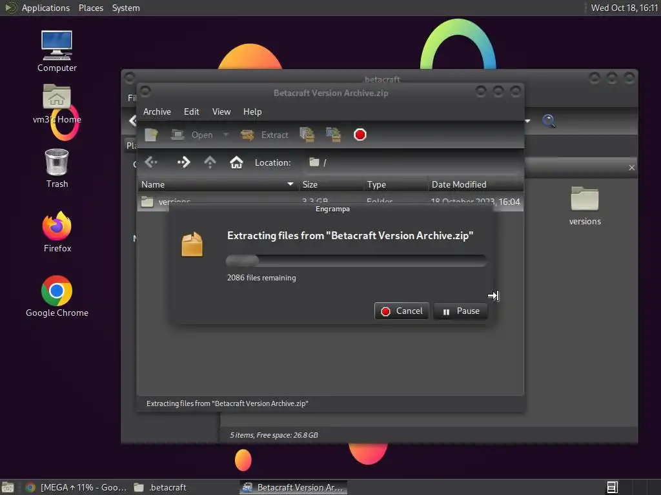Open the Help menu in Engrampa
The height and width of the screenshot is (495, 661).
(x=252, y=112)
